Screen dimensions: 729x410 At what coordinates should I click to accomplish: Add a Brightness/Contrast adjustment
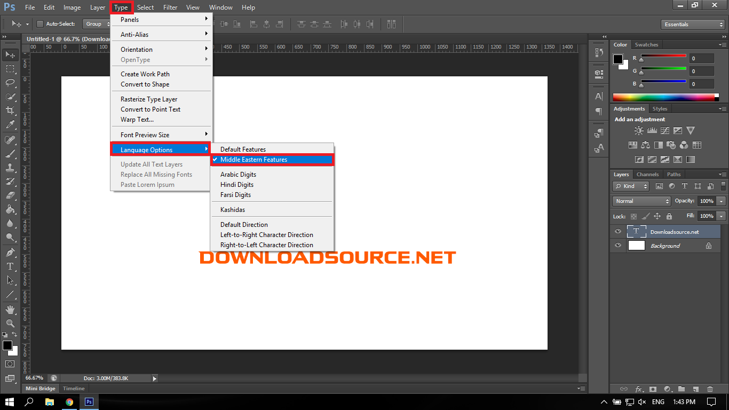[639, 130]
